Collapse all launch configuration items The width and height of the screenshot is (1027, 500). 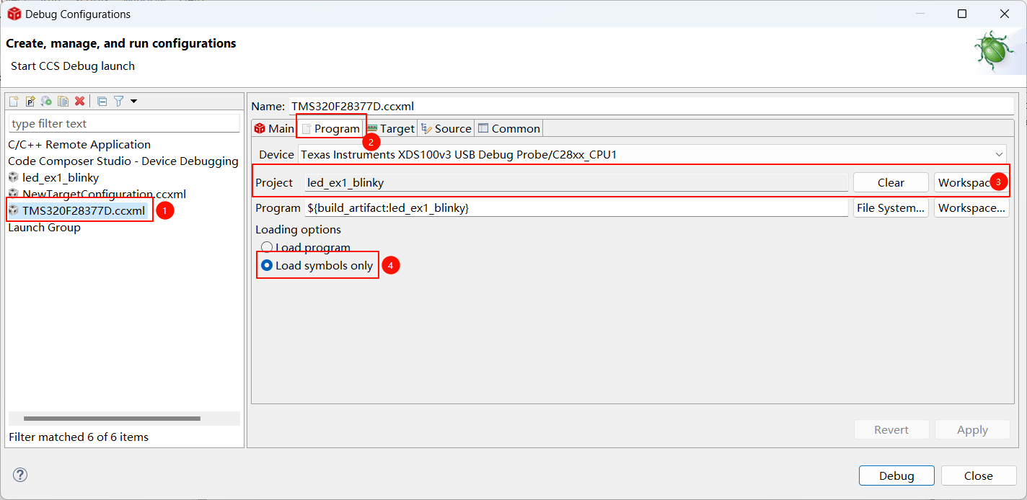click(x=102, y=102)
